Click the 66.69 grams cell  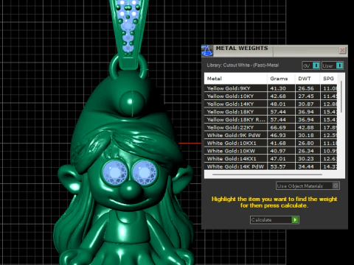click(281, 127)
